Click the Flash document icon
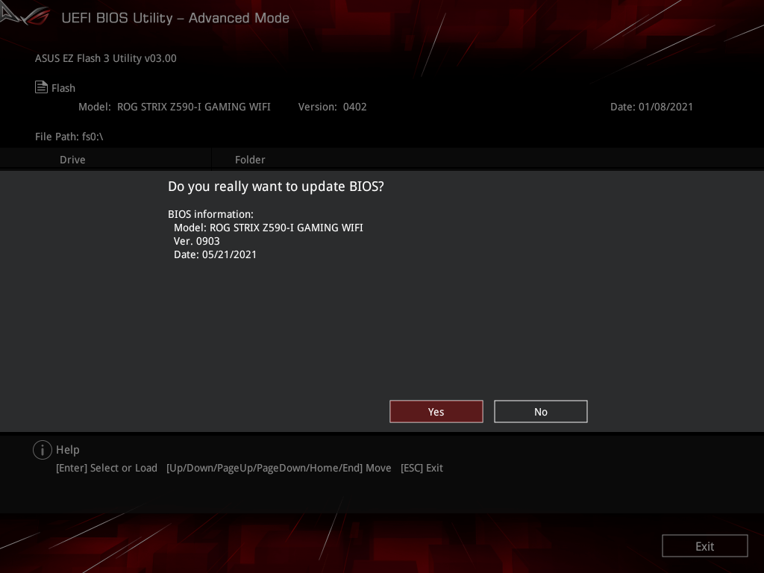This screenshot has width=764, height=573. (42, 87)
